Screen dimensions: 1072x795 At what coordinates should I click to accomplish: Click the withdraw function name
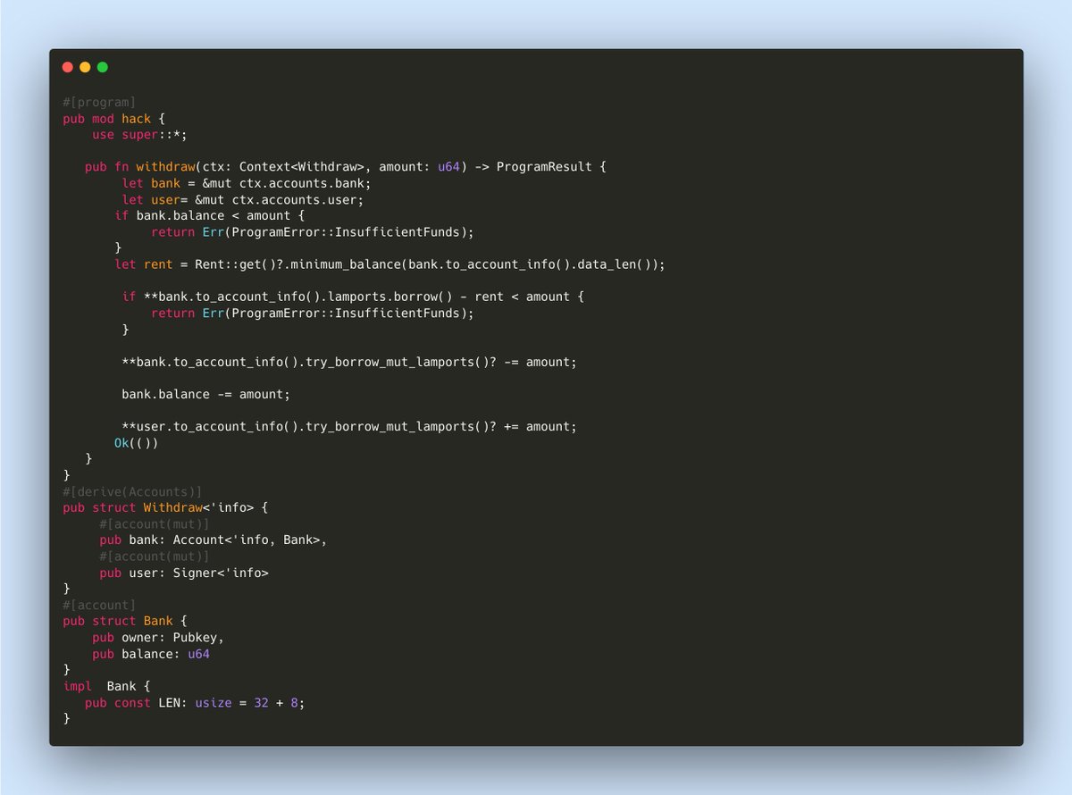(x=165, y=166)
